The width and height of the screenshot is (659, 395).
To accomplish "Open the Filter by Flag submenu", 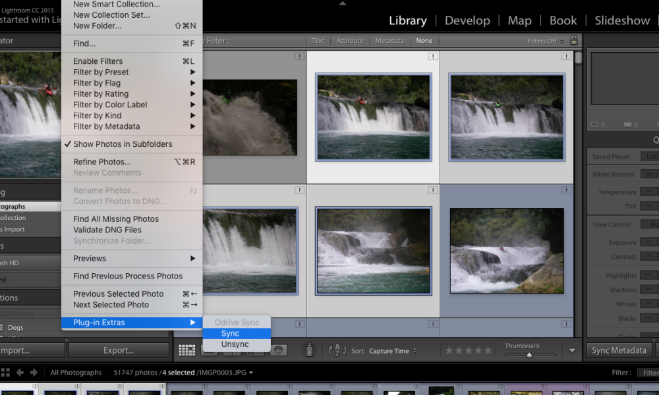I will point(132,83).
